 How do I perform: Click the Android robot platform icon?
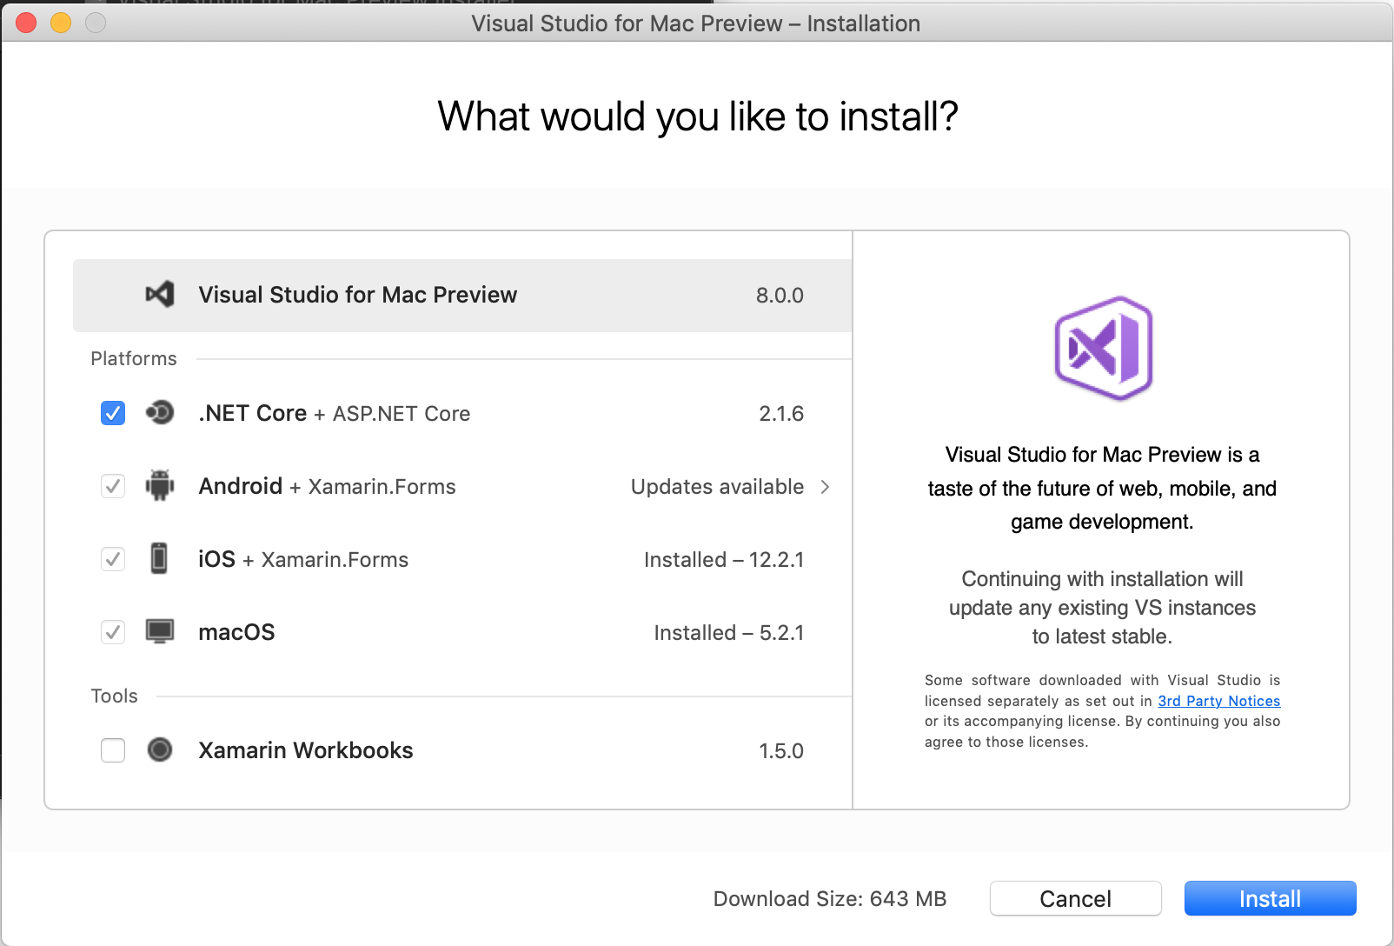point(160,486)
